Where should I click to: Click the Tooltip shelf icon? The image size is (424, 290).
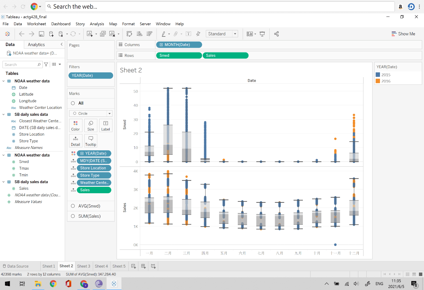91,141
